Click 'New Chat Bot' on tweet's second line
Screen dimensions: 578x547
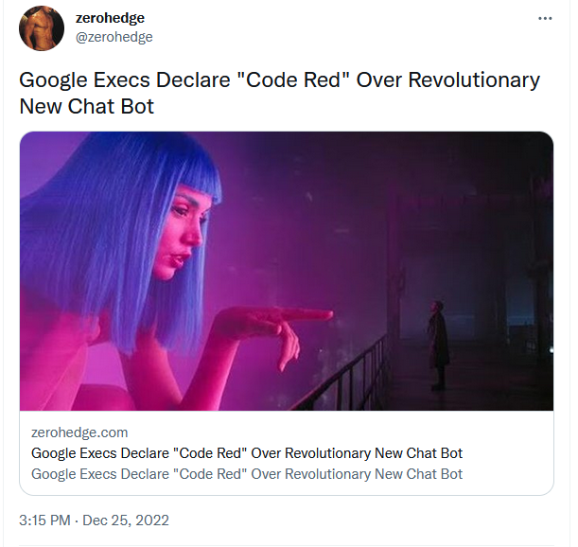point(86,107)
